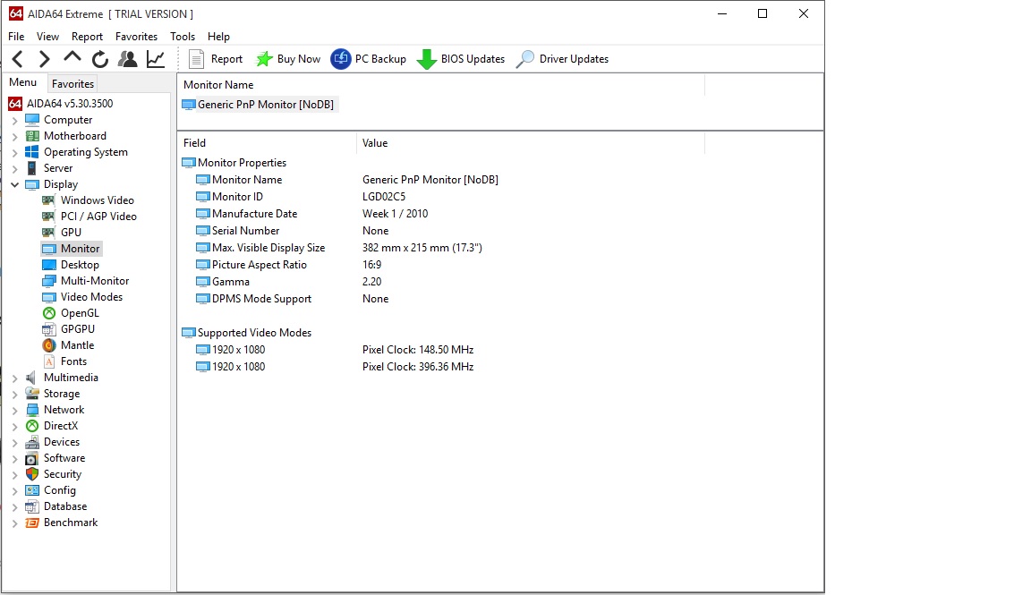Select Generic PnP Monitor [NoDB] list entry
The height and width of the screenshot is (595, 1031).
[259, 105]
